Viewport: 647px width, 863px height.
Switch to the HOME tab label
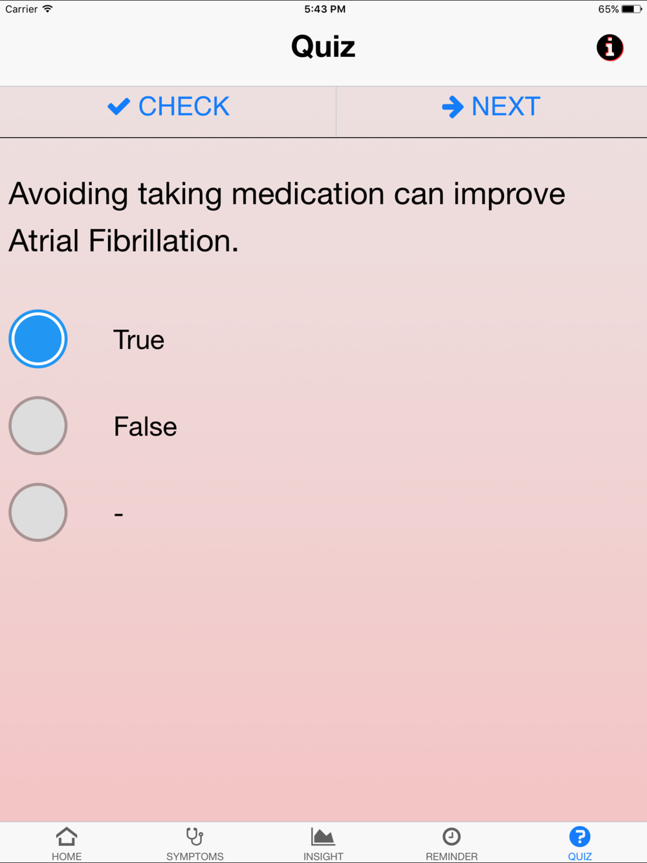tap(67, 856)
